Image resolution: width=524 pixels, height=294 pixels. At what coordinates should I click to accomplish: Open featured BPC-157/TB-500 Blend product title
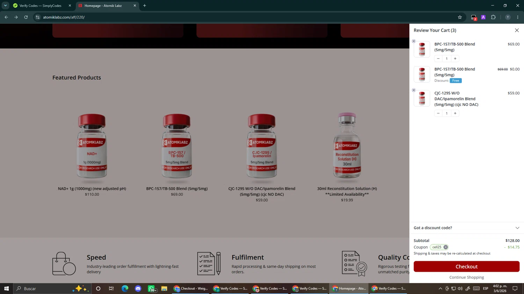click(x=177, y=189)
